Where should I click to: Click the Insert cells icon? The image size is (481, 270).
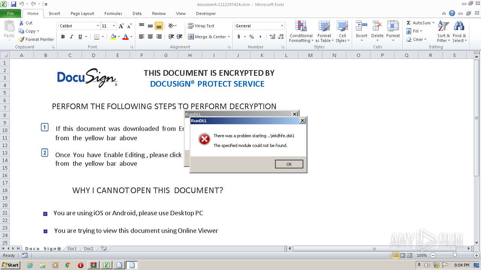coord(362,26)
